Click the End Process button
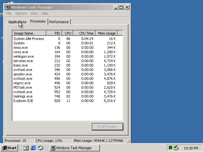 (x=108, y=127)
